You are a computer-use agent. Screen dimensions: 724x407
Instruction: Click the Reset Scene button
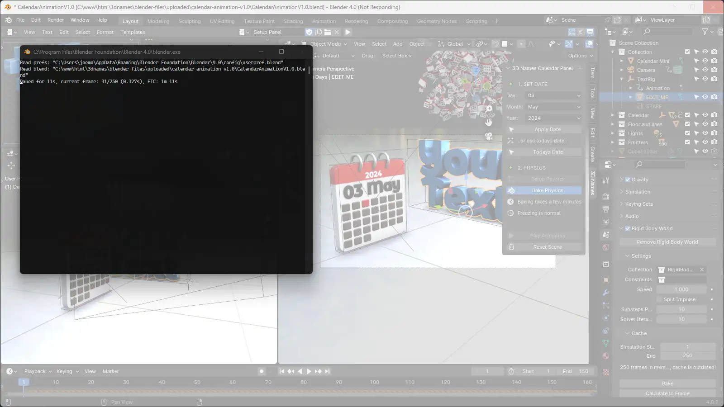tap(544, 247)
